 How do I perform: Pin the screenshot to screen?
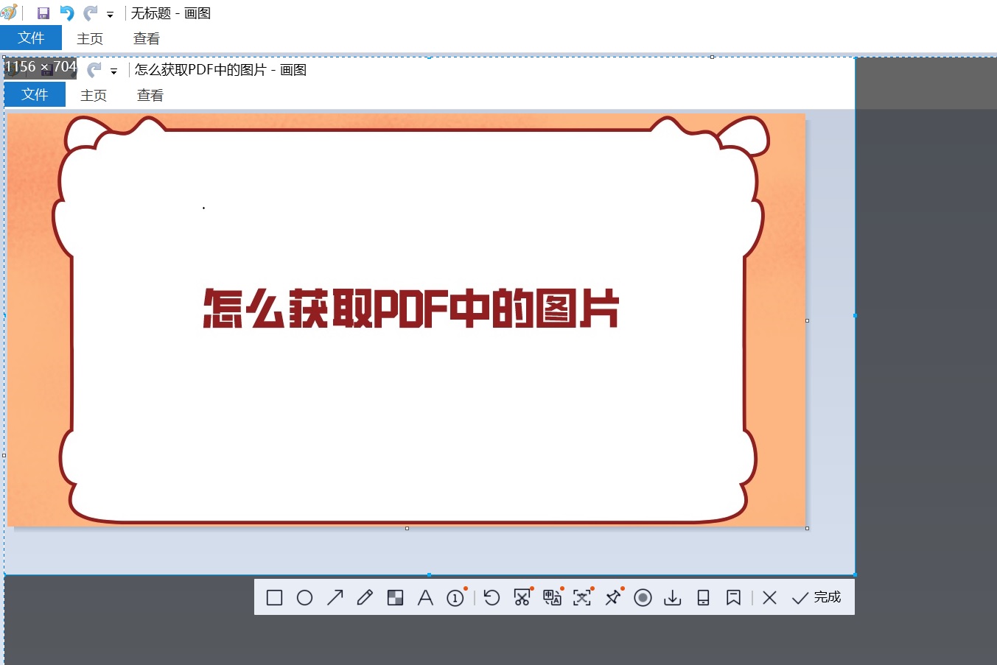(612, 597)
